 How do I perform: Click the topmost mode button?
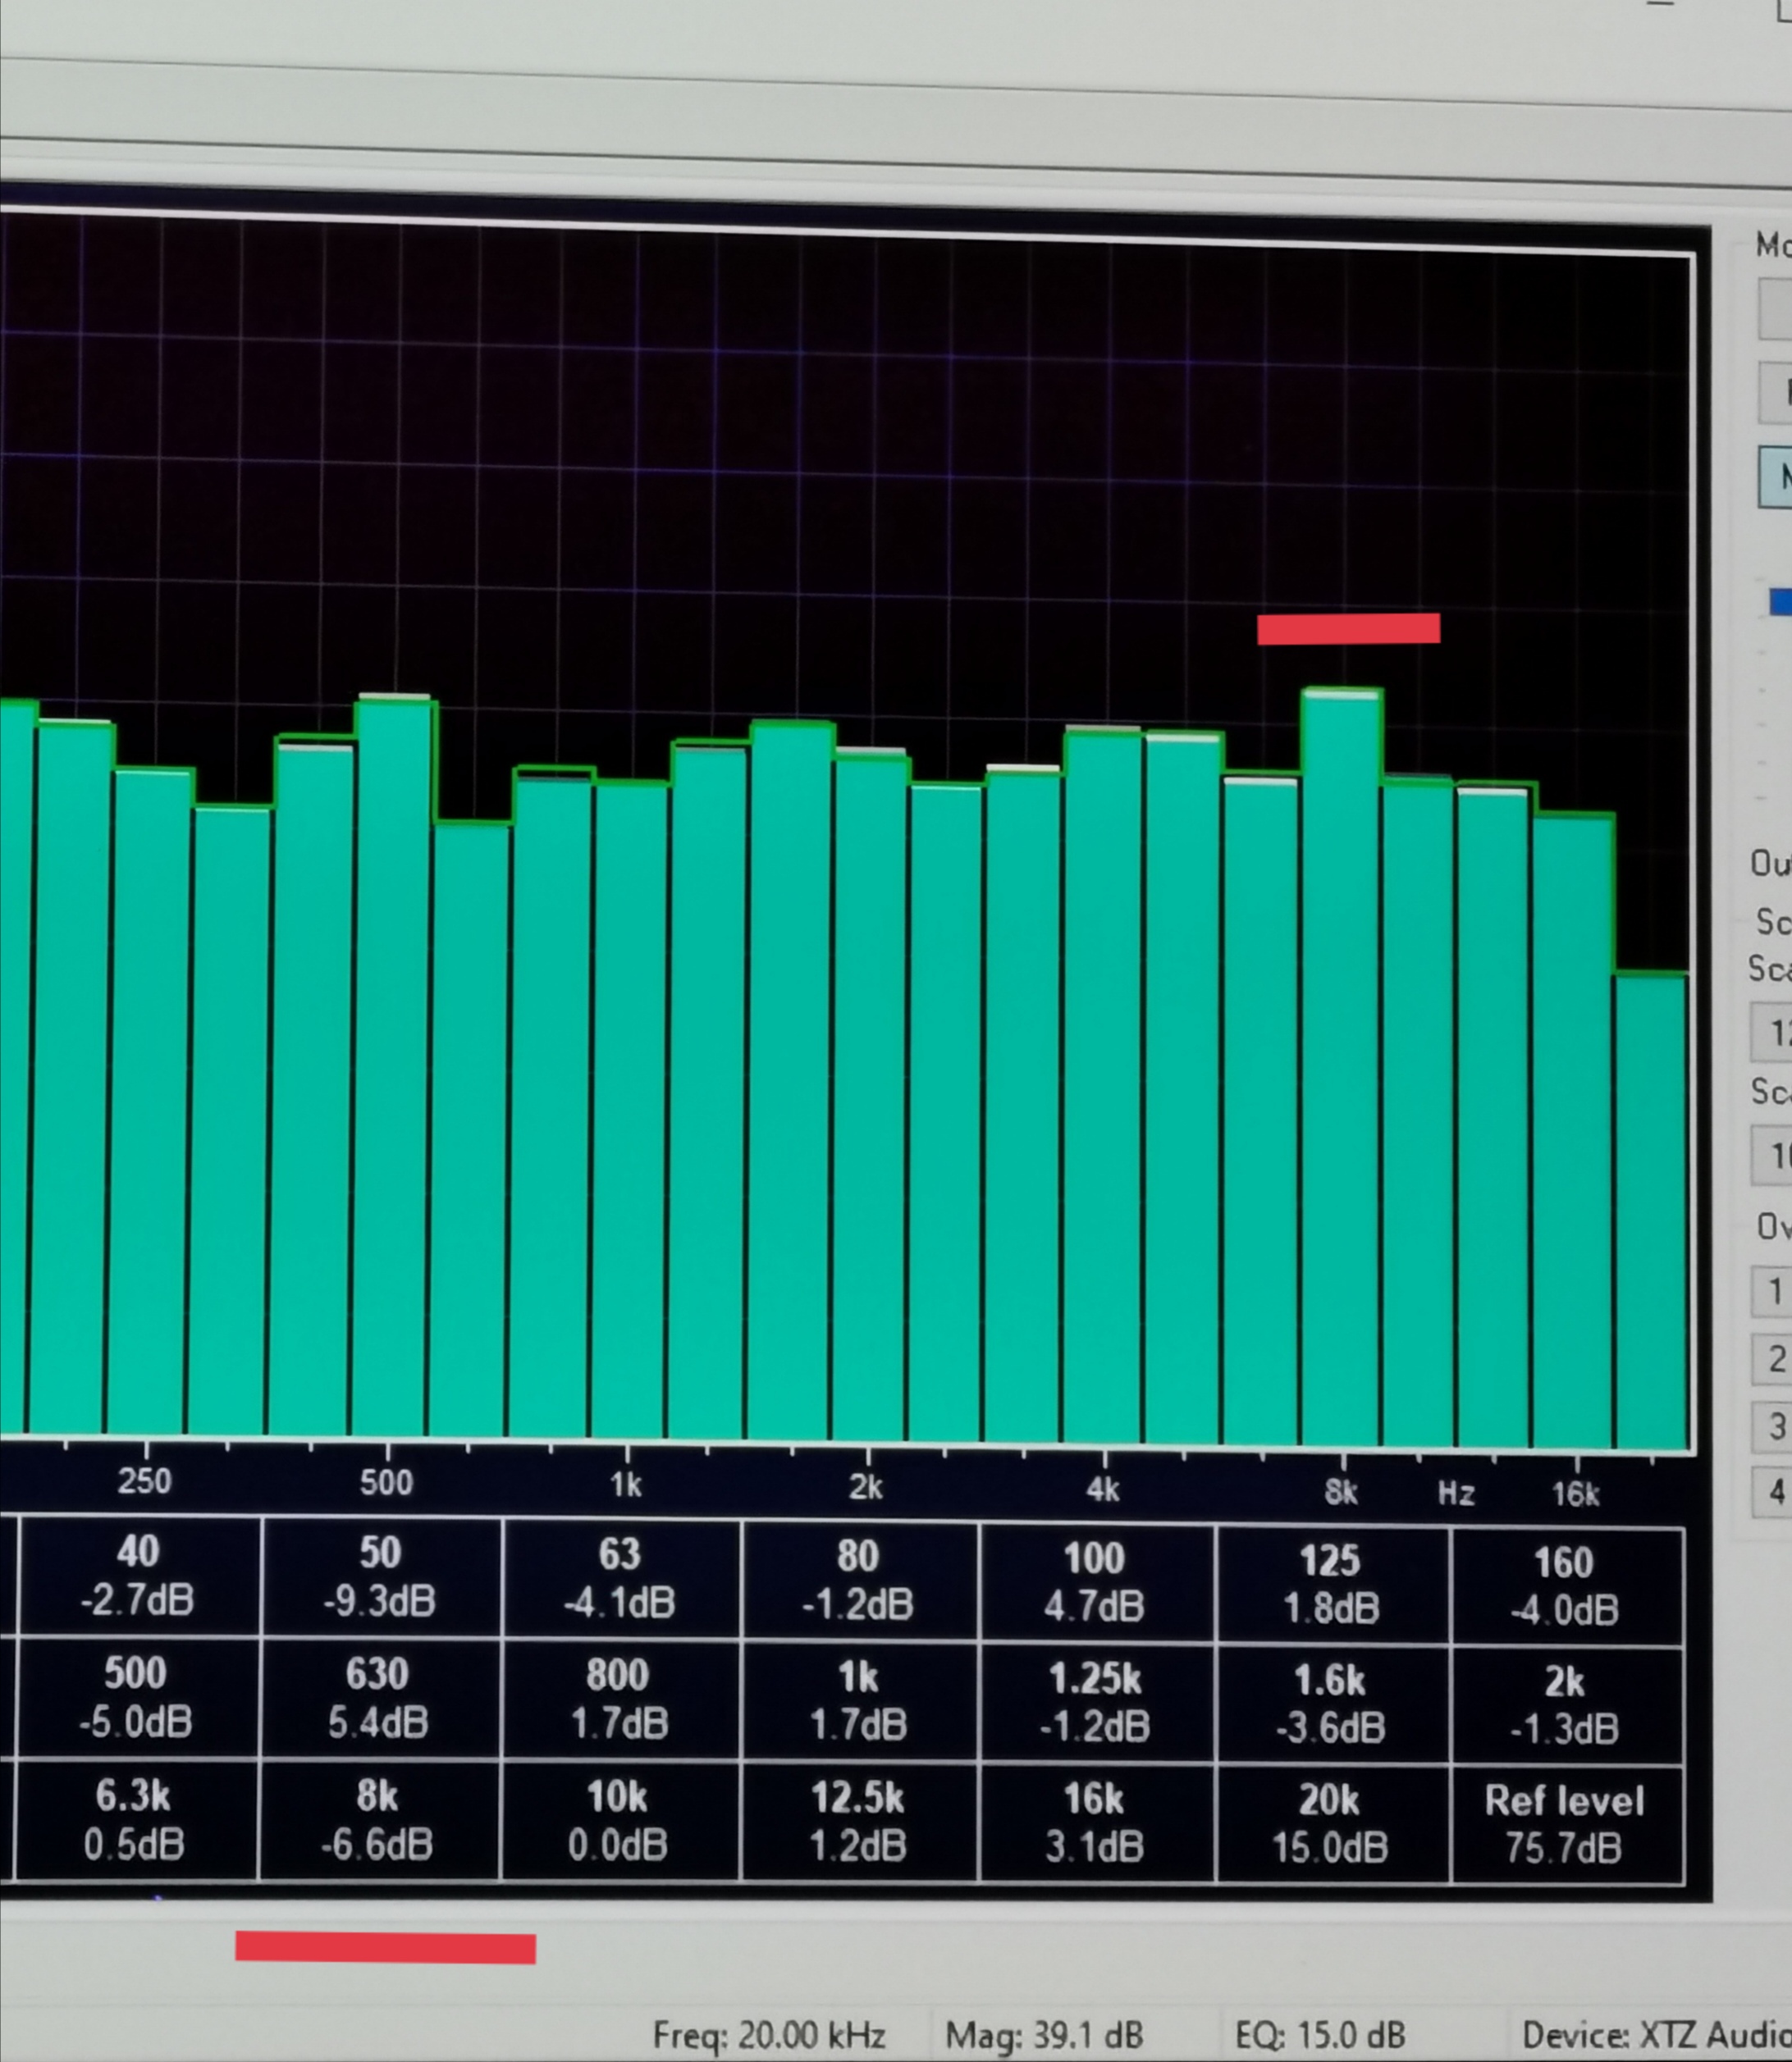(1776, 310)
